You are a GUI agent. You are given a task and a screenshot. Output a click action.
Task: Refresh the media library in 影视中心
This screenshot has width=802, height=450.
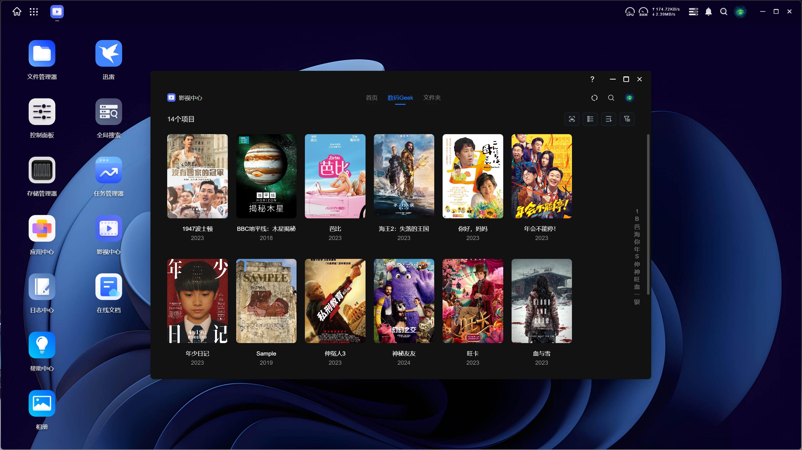594,98
